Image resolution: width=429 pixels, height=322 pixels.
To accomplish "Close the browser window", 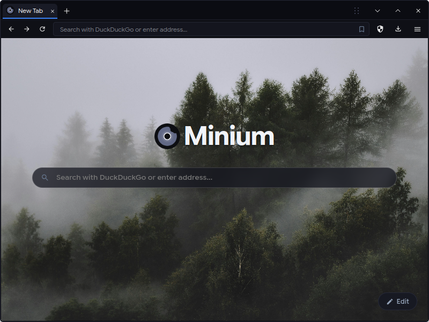I will pyautogui.click(x=418, y=11).
